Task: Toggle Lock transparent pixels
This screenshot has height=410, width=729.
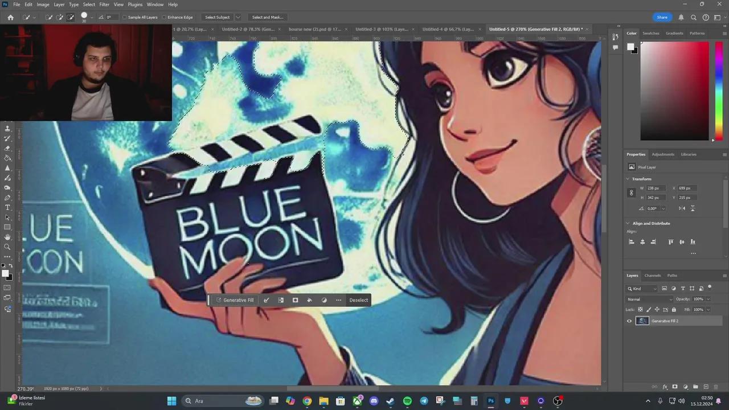Action: [x=640, y=310]
